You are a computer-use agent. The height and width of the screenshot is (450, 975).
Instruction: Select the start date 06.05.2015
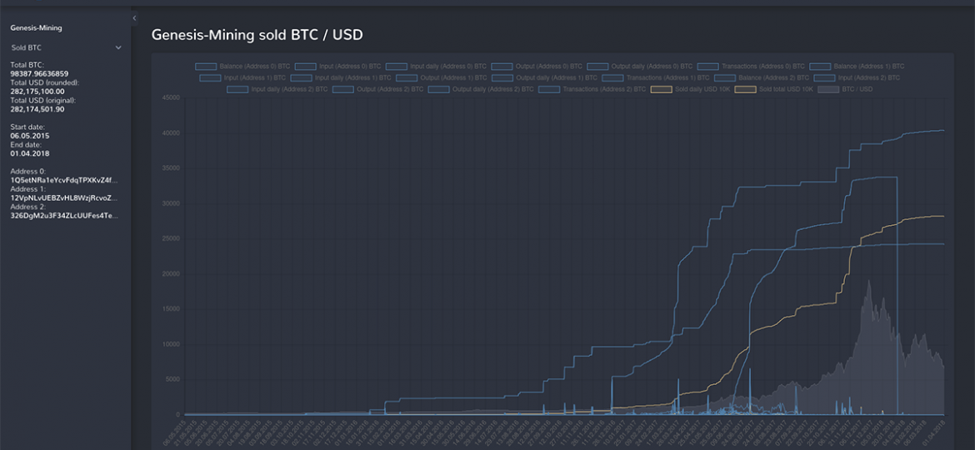(30, 136)
